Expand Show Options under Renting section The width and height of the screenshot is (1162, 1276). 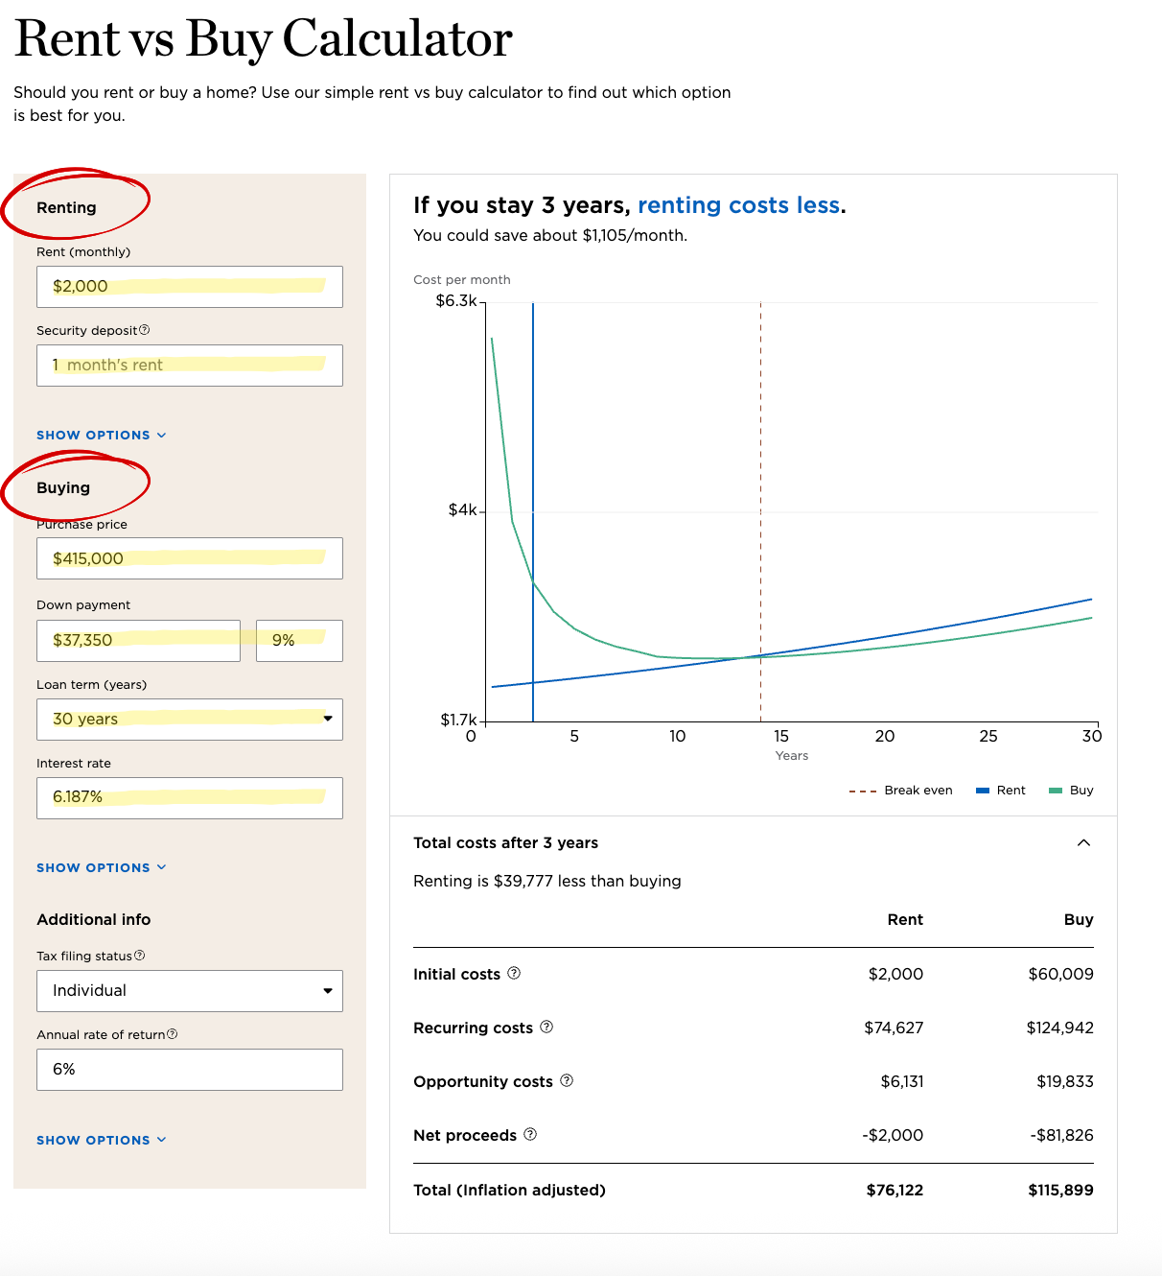(101, 435)
